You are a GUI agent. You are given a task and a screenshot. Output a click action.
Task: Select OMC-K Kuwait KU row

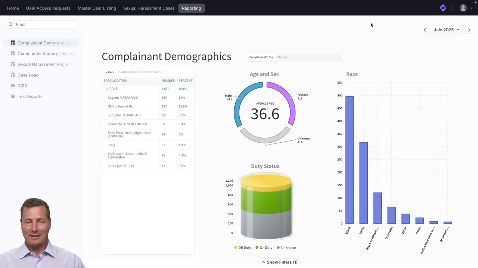click(x=148, y=106)
